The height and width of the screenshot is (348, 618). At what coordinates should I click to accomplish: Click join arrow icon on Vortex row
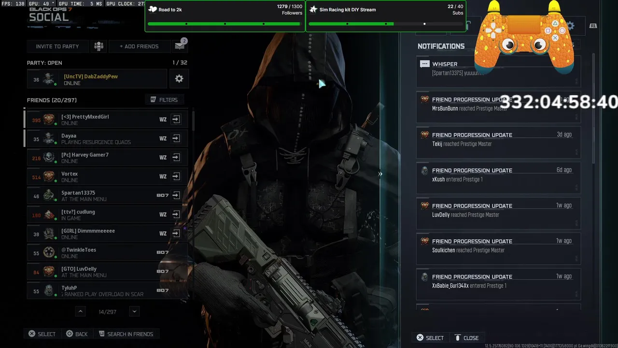[x=176, y=176]
